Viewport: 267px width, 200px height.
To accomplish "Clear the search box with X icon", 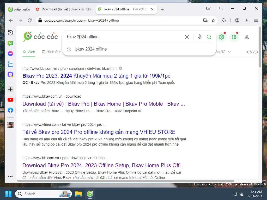I will [187, 37].
